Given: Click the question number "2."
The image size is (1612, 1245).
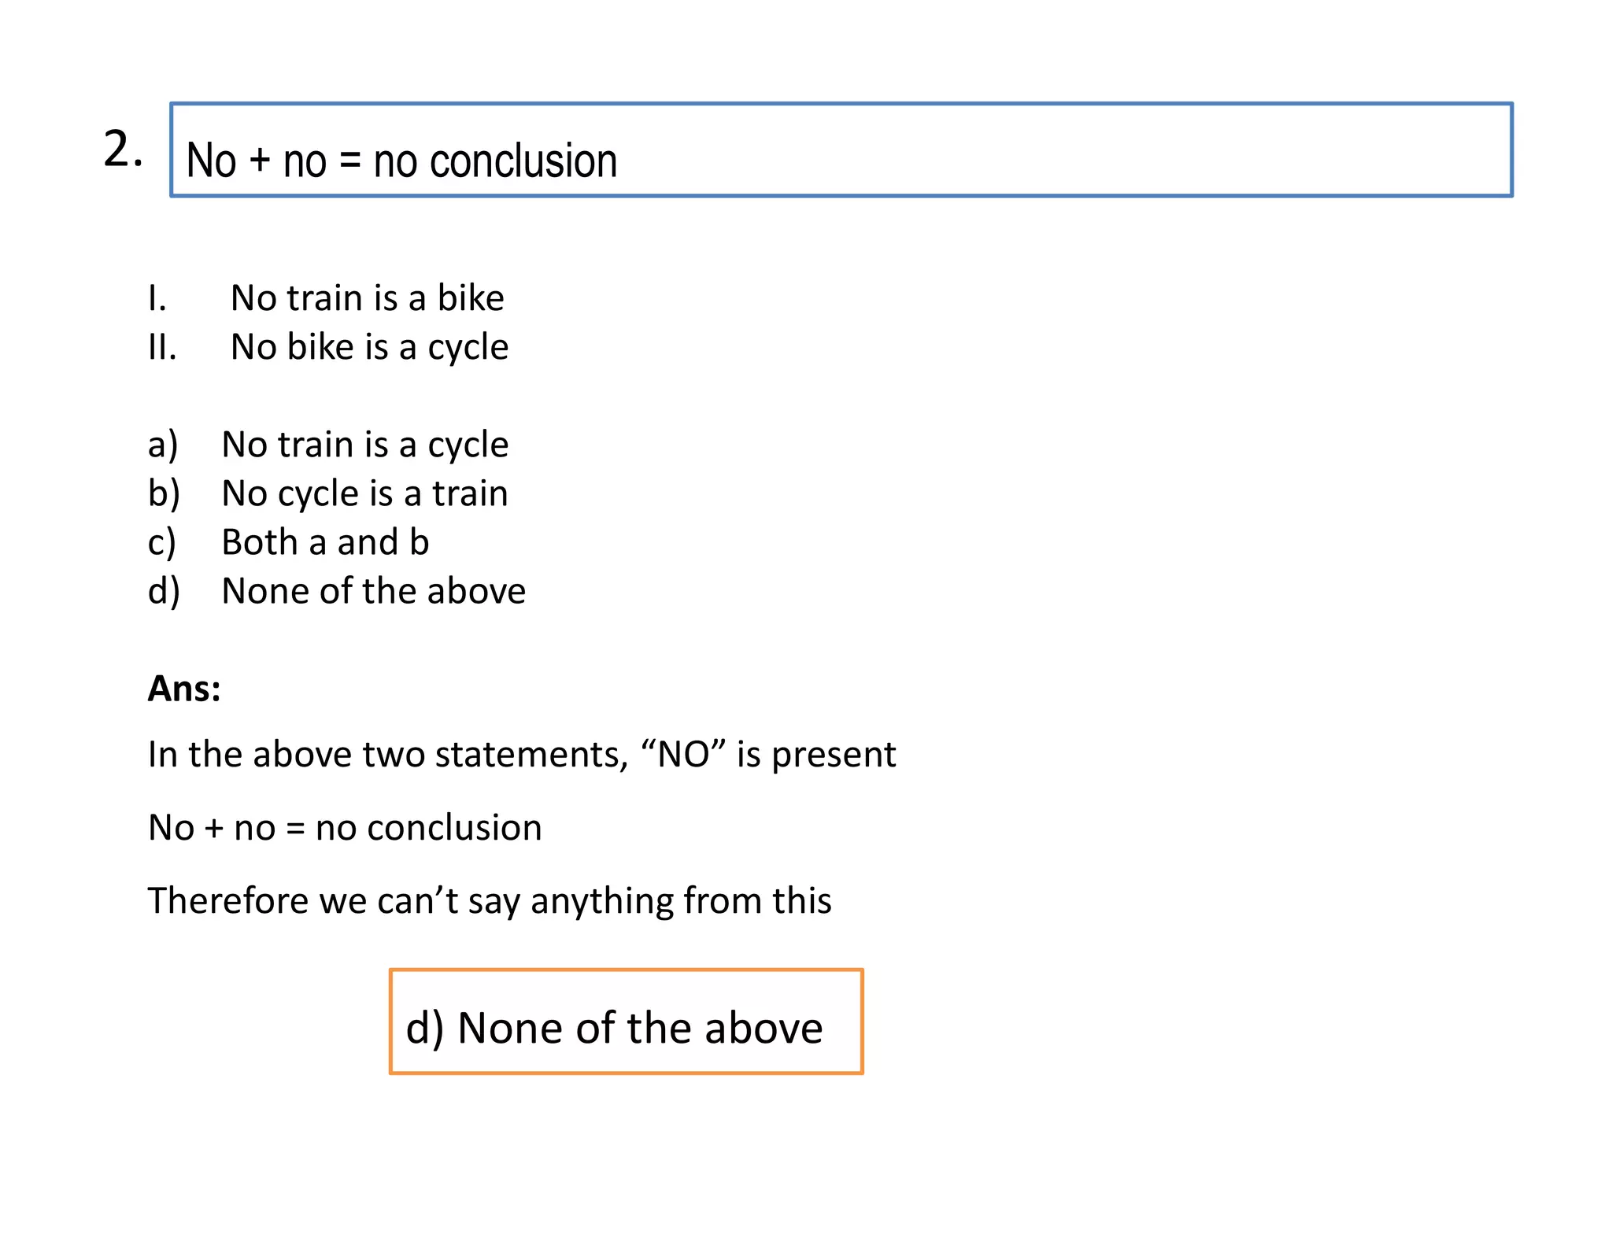Looking at the screenshot, I should (123, 150).
